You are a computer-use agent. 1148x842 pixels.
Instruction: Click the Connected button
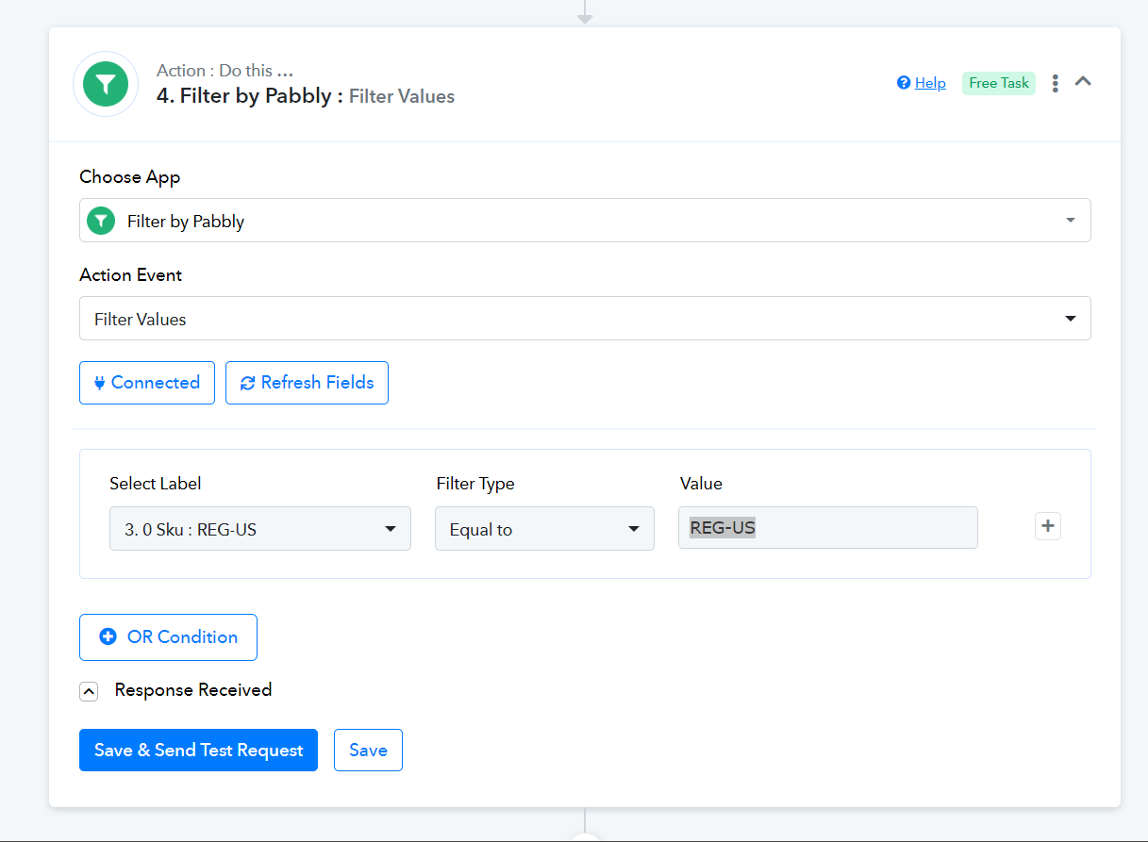(x=147, y=383)
